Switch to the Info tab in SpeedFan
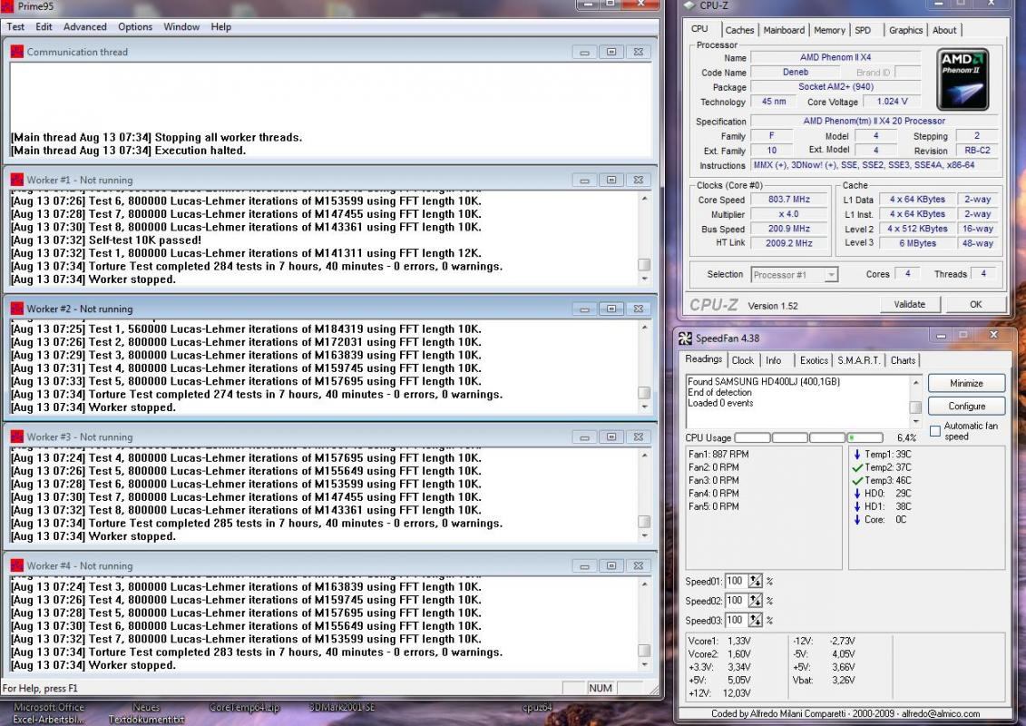This screenshot has height=726, width=1026. [774, 360]
